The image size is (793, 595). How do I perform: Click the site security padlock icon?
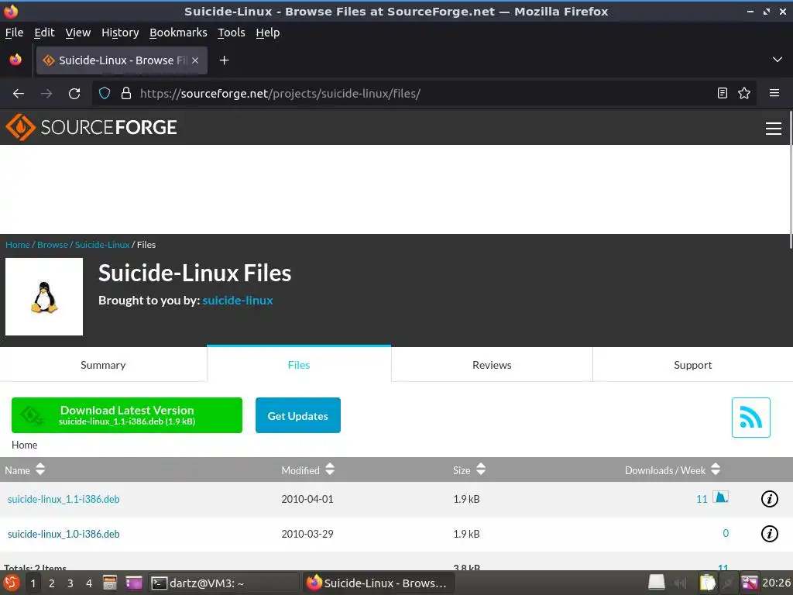(x=126, y=93)
